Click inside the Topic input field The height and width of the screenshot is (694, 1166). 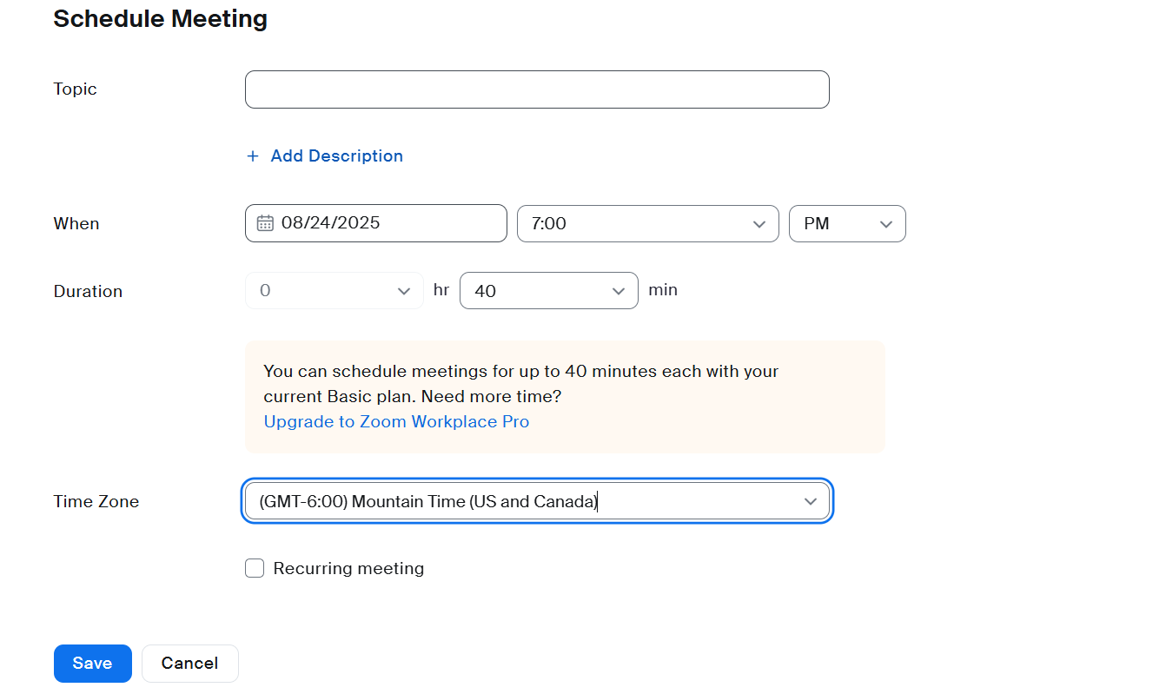pyautogui.click(x=536, y=89)
